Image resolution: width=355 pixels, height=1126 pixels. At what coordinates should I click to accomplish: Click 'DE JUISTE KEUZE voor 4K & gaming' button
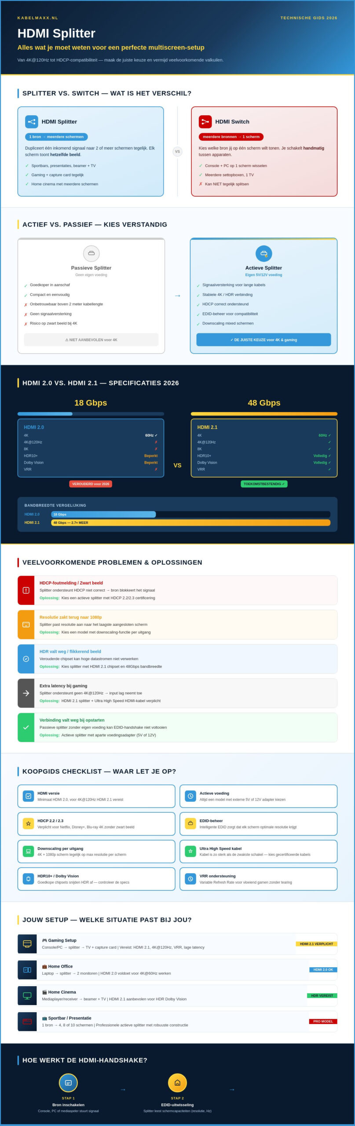(x=264, y=340)
